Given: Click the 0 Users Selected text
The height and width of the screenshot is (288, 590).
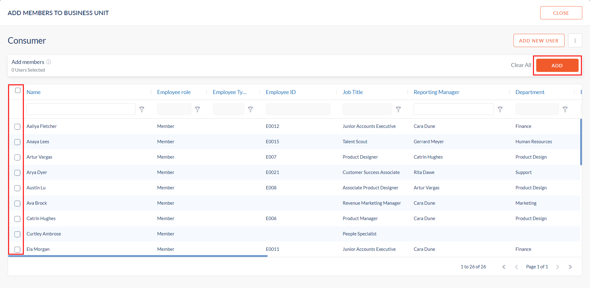Looking at the screenshot, I should tap(28, 70).
